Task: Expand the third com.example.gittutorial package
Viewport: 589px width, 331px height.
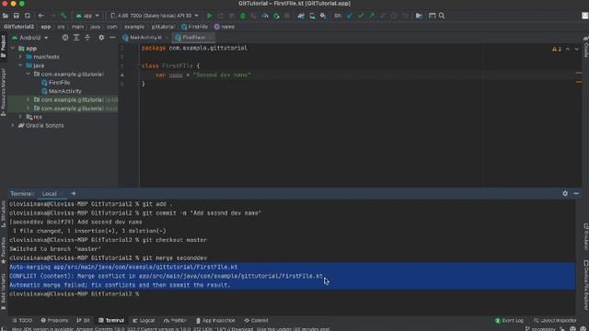Action: [29, 108]
